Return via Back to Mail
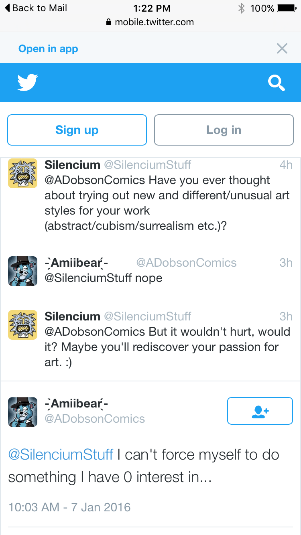 point(36,8)
